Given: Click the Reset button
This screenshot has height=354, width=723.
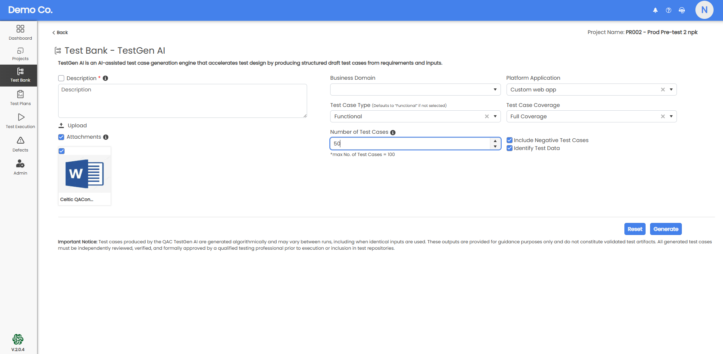Looking at the screenshot, I should pyautogui.click(x=635, y=229).
